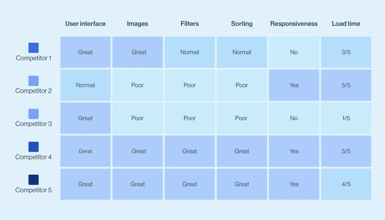Select the Filters column header
Screen dimensions: 385x220
(x=190, y=24)
